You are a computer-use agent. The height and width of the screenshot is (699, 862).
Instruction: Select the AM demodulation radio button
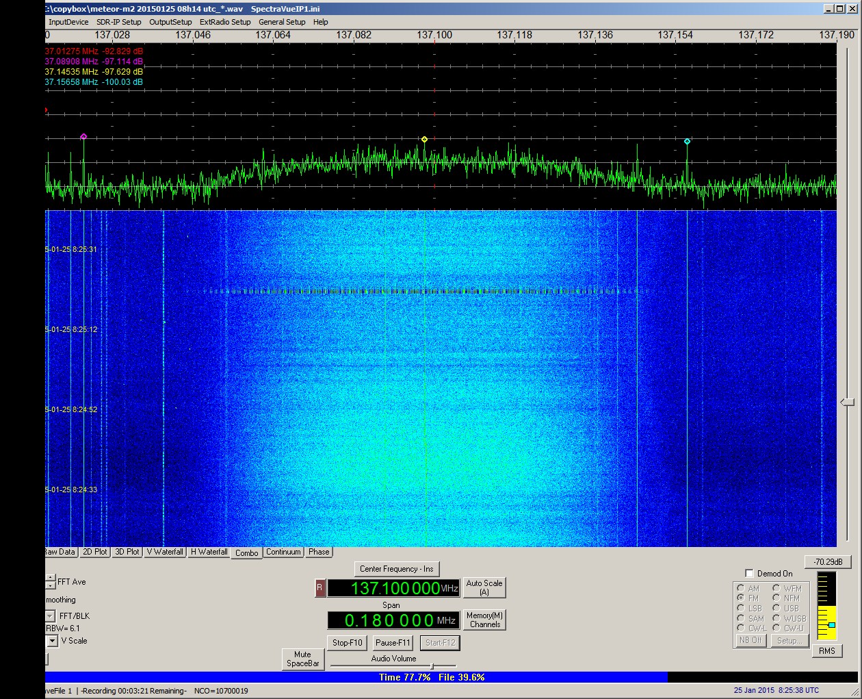[x=741, y=588]
